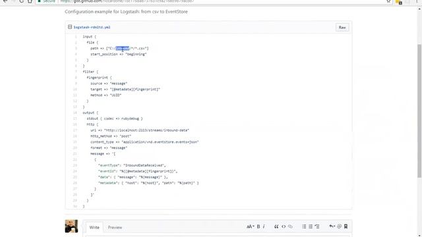Add a numbered list
The width and height of the screenshot is (422, 237).
[x=311, y=226]
